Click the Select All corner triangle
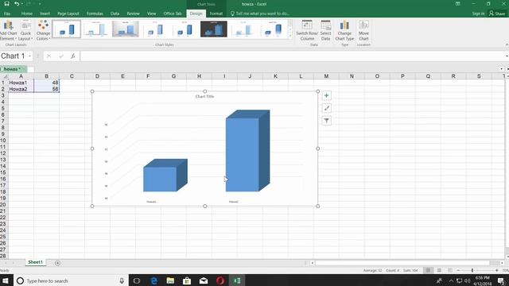The image size is (509, 286). pyautogui.click(x=5, y=76)
